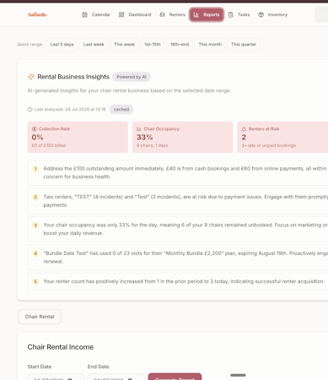328x380 pixels.
Task: Click the Reports bar chart icon
Action: tap(196, 14)
